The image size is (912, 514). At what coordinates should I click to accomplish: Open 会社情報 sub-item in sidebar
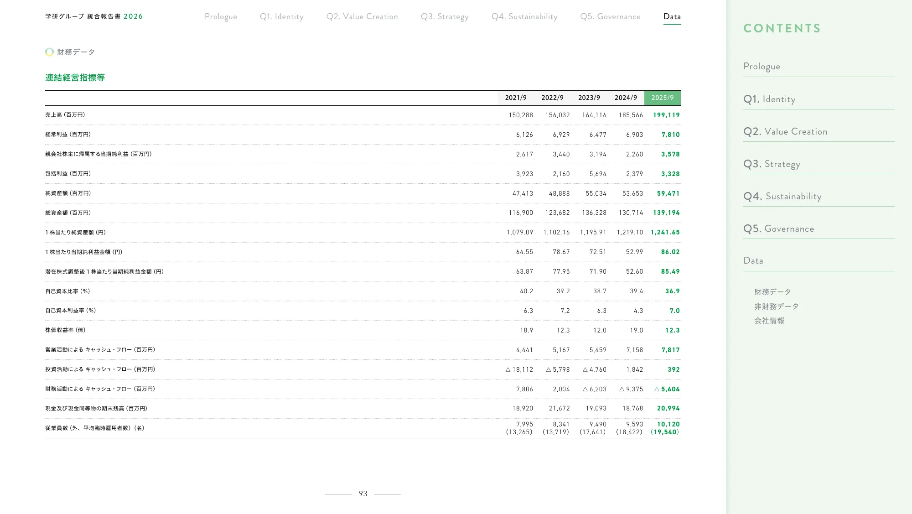pyautogui.click(x=769, y=321)
